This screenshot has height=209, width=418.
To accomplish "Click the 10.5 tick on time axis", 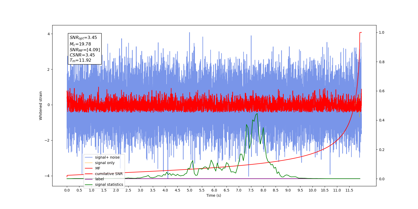I will (x=325, y=190).
